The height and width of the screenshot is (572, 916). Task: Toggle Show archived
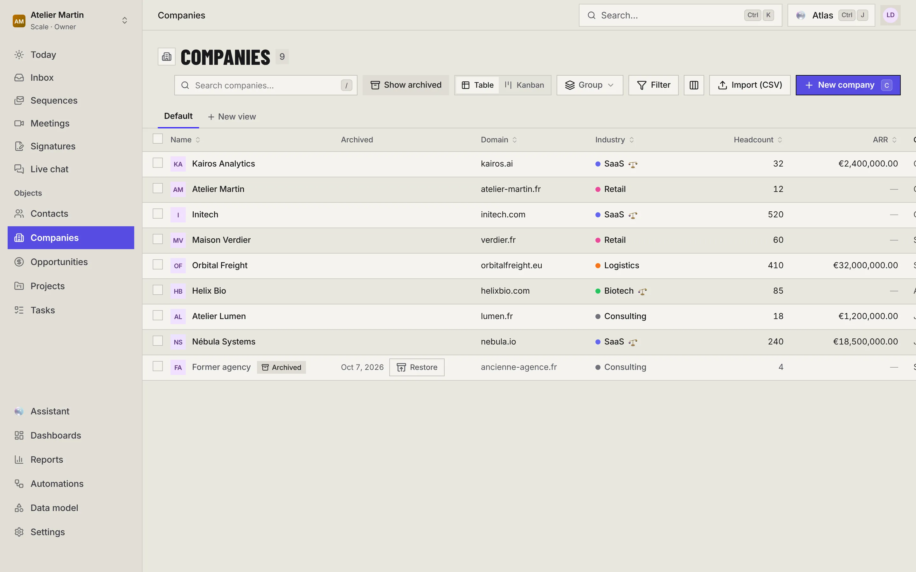click(x=406, y=85)
